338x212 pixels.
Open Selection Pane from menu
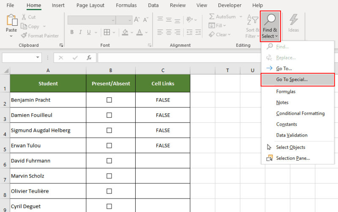click(298, 158)
